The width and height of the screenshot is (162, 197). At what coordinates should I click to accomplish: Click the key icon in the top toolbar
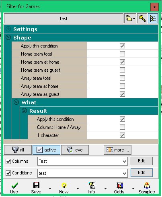click(x=142, y=19)
